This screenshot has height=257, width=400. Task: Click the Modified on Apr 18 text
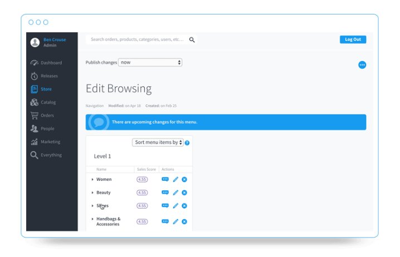tap(124, 106)
